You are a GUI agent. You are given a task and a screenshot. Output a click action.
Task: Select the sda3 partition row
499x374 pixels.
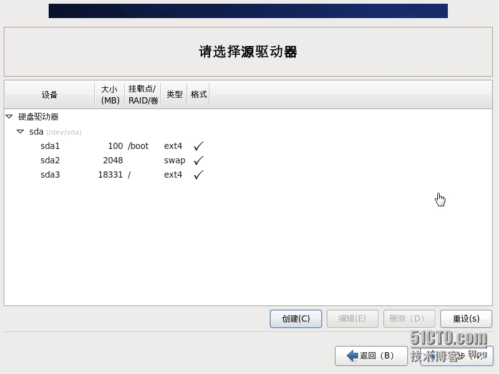tap(248, 175)
